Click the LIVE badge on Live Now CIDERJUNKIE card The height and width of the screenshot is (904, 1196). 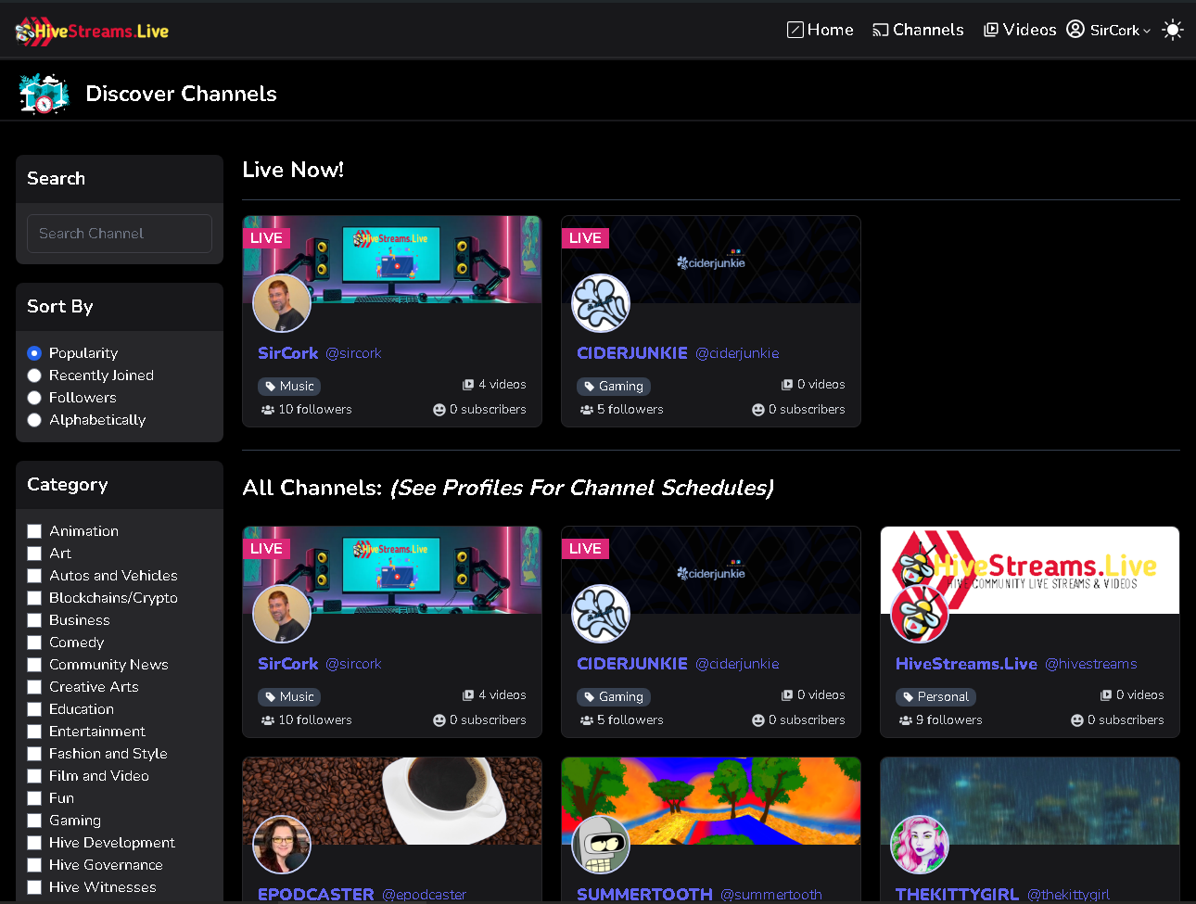tap(585, 237)
